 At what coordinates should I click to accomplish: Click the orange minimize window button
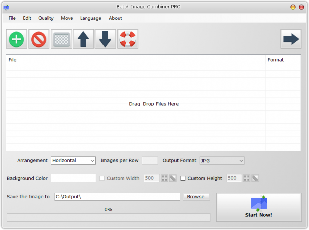[293, 7]
